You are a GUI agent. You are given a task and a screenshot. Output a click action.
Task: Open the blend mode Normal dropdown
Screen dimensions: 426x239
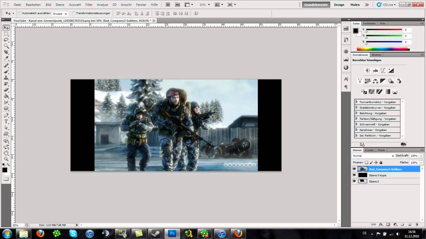click(x=373, y=156)
